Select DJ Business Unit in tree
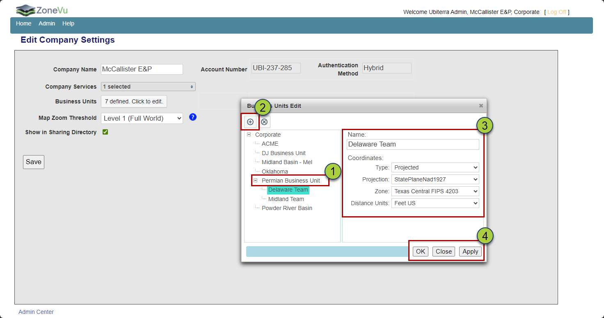Screen dimensions: 604x318 tap(284, 153)
